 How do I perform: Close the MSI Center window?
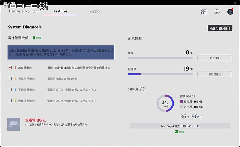[x=235, y=3]
